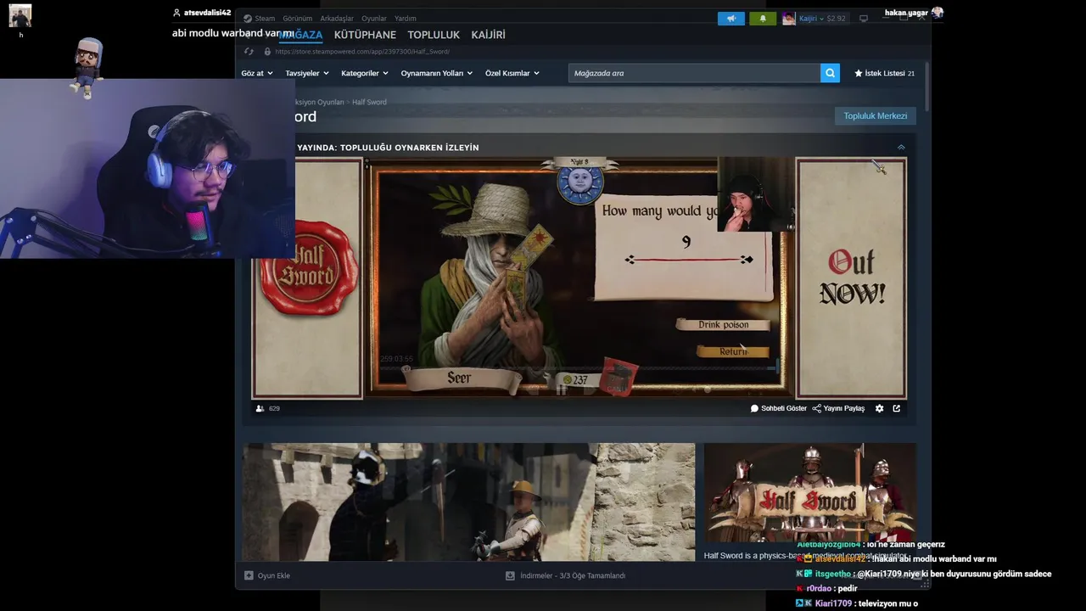The image size is (1086, 611).
Task: Click the streamer webcam overlay in broadcast
Action: [x=756, y=194]
